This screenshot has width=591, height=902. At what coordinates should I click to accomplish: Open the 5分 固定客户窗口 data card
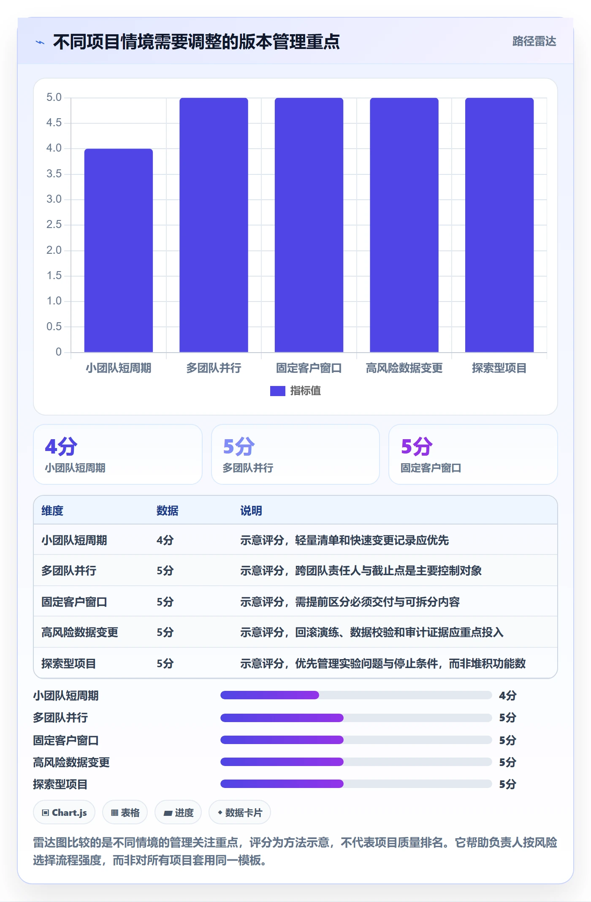(x=473, y=454)
